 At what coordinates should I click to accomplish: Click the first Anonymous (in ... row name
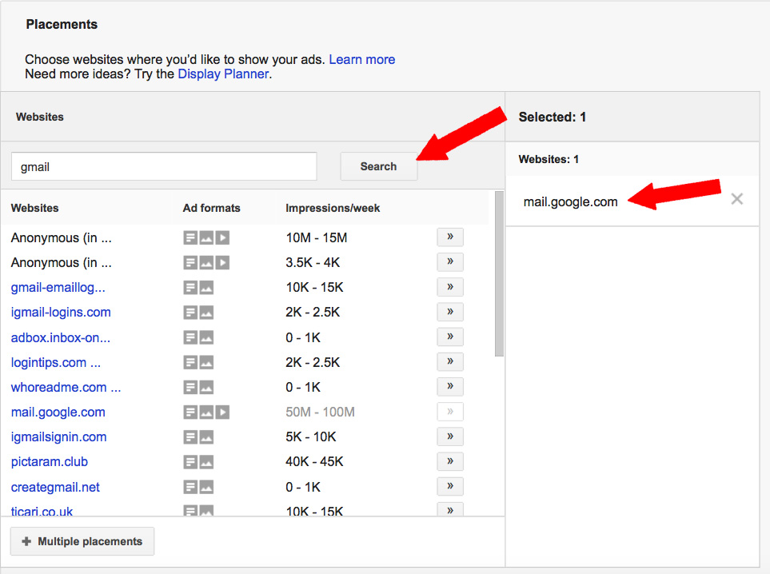pyautogui.click(x=62, y=238)
